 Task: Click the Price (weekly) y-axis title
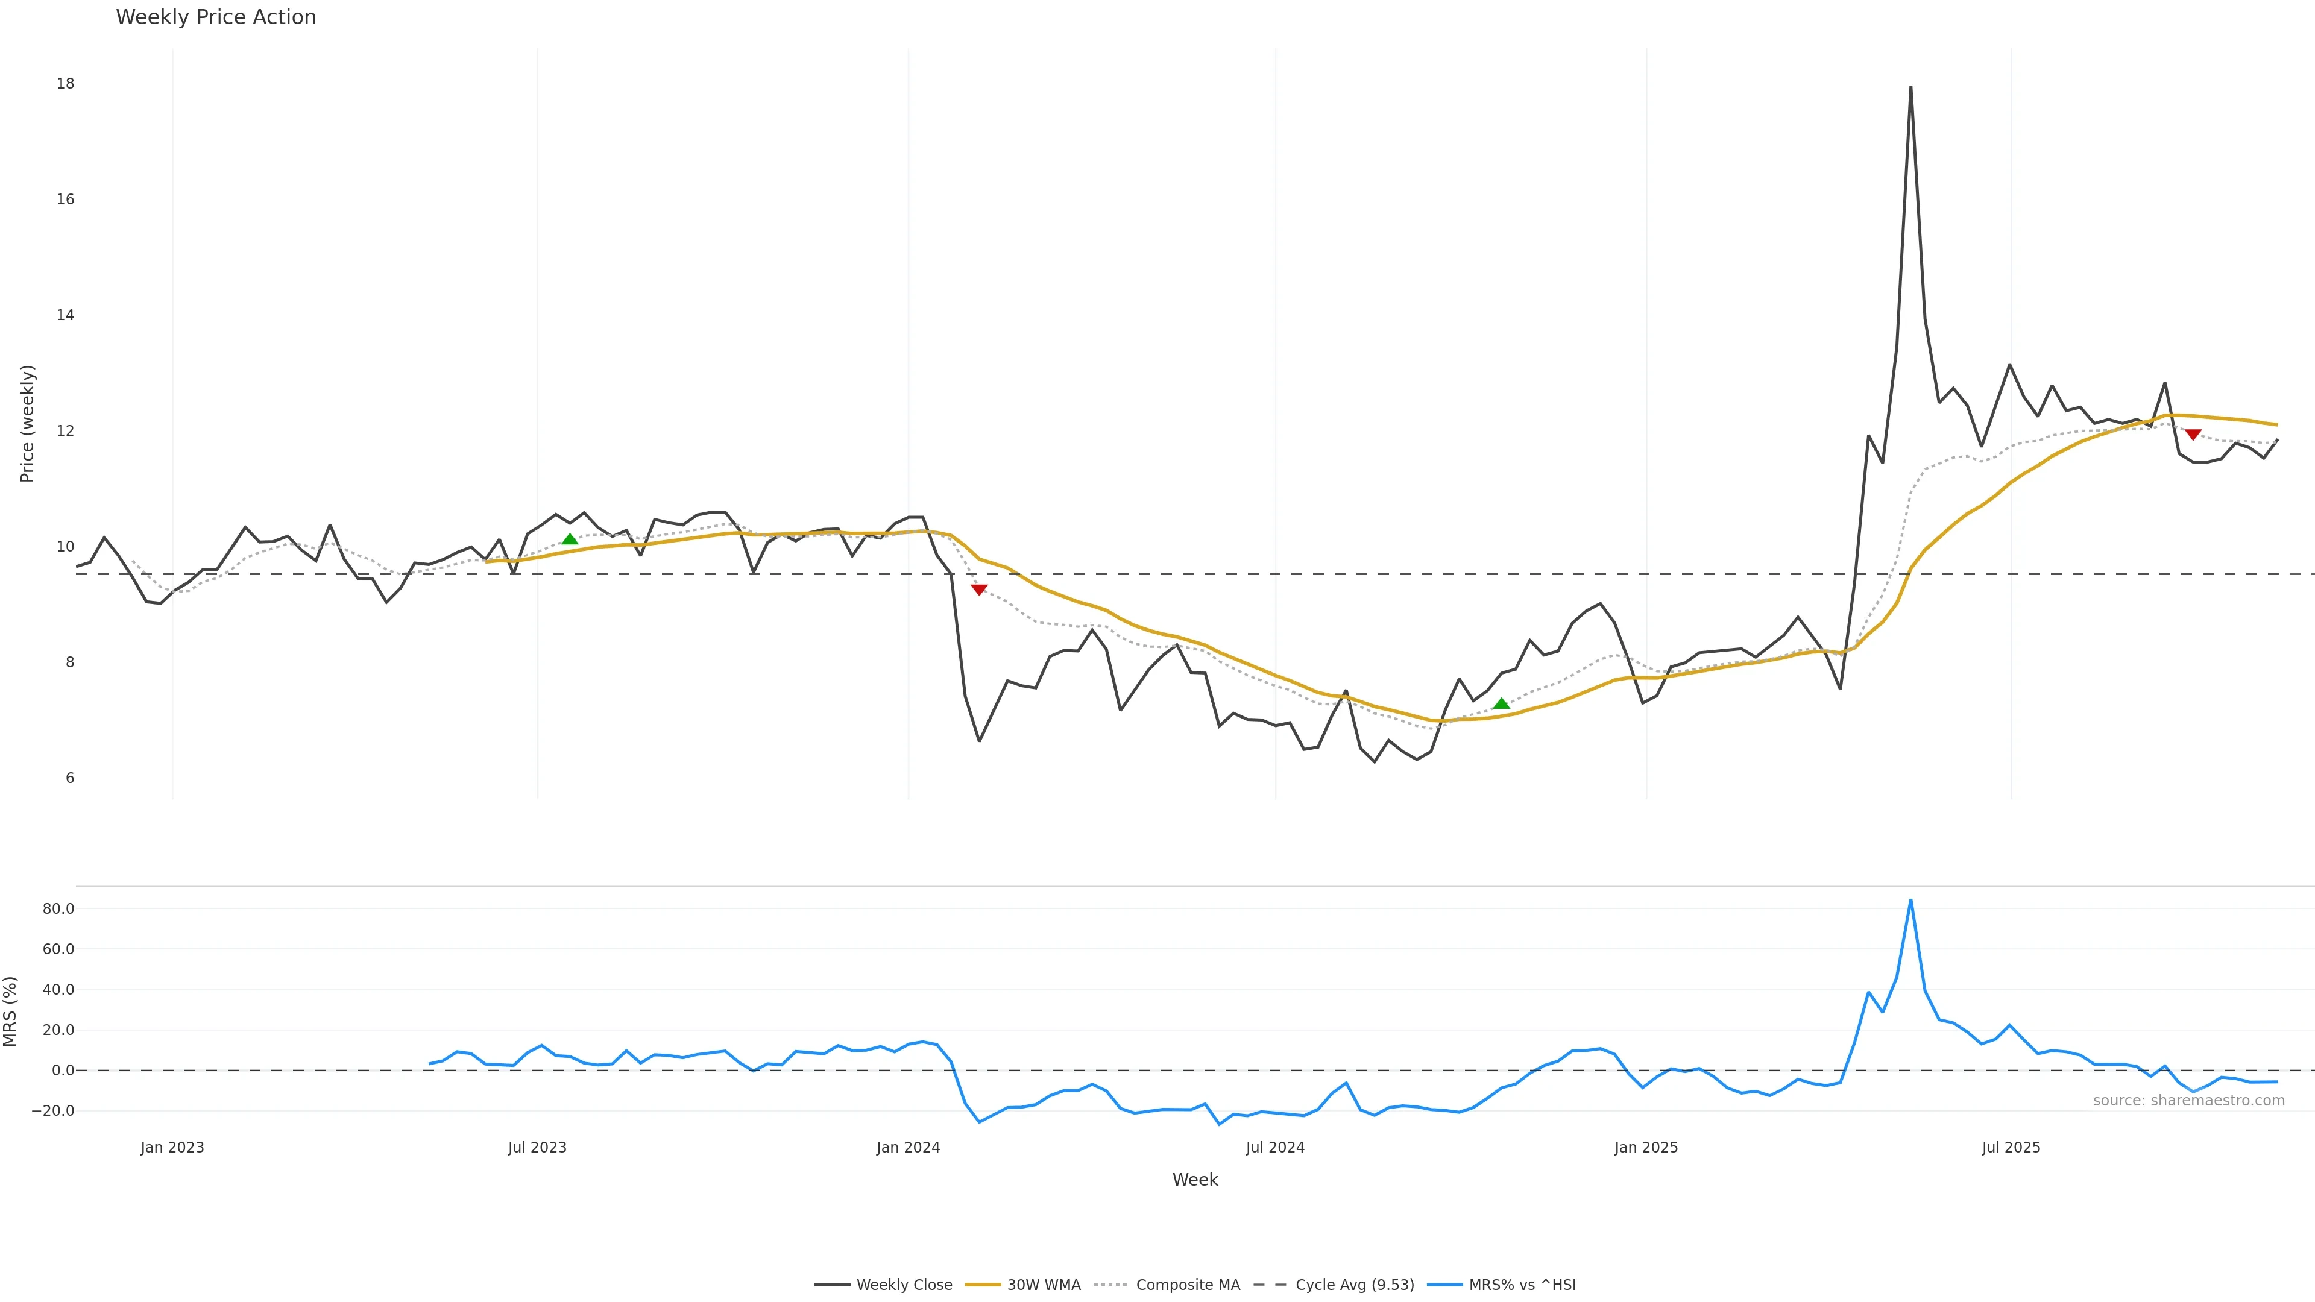click(27, 423)
